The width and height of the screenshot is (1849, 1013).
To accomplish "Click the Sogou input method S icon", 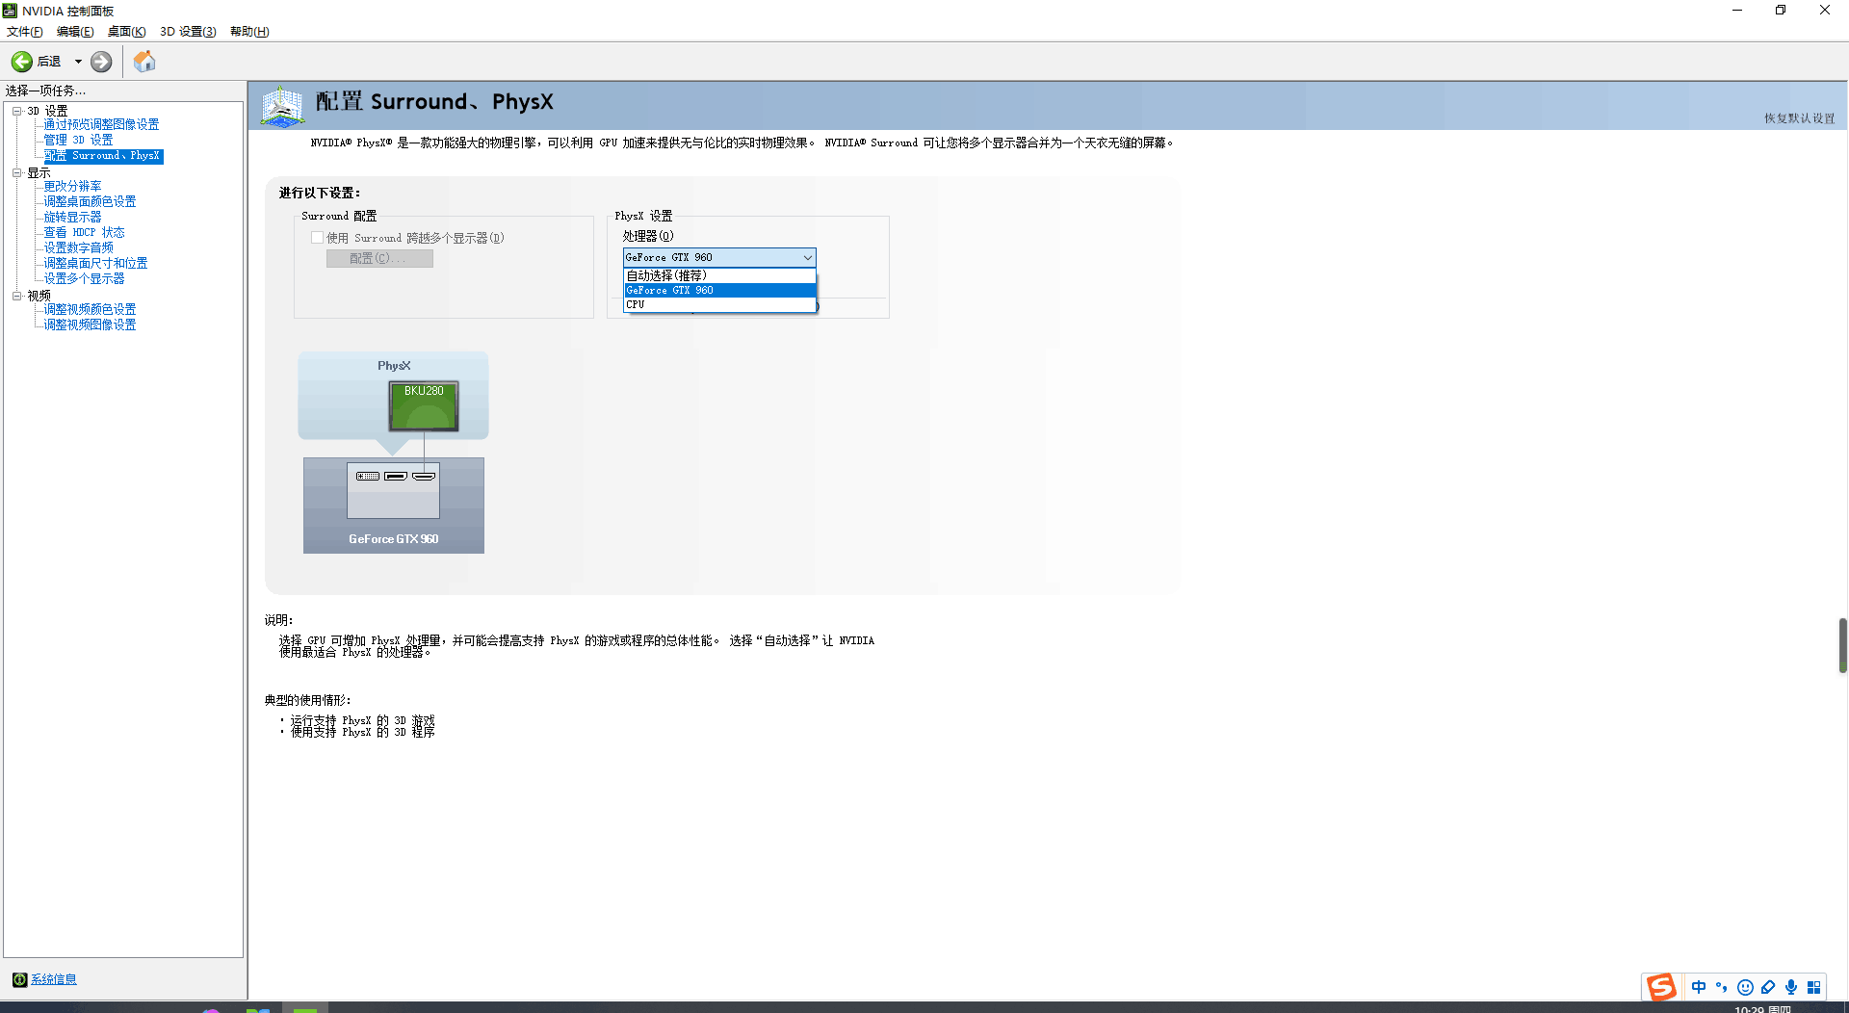I will click(1661, 987).
